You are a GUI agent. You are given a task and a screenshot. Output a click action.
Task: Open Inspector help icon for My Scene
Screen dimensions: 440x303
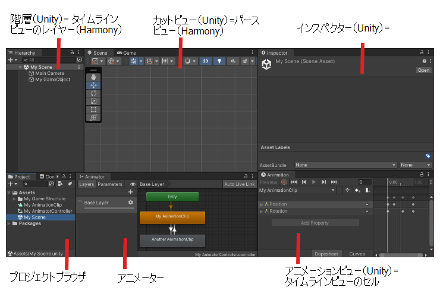(425, 61)
